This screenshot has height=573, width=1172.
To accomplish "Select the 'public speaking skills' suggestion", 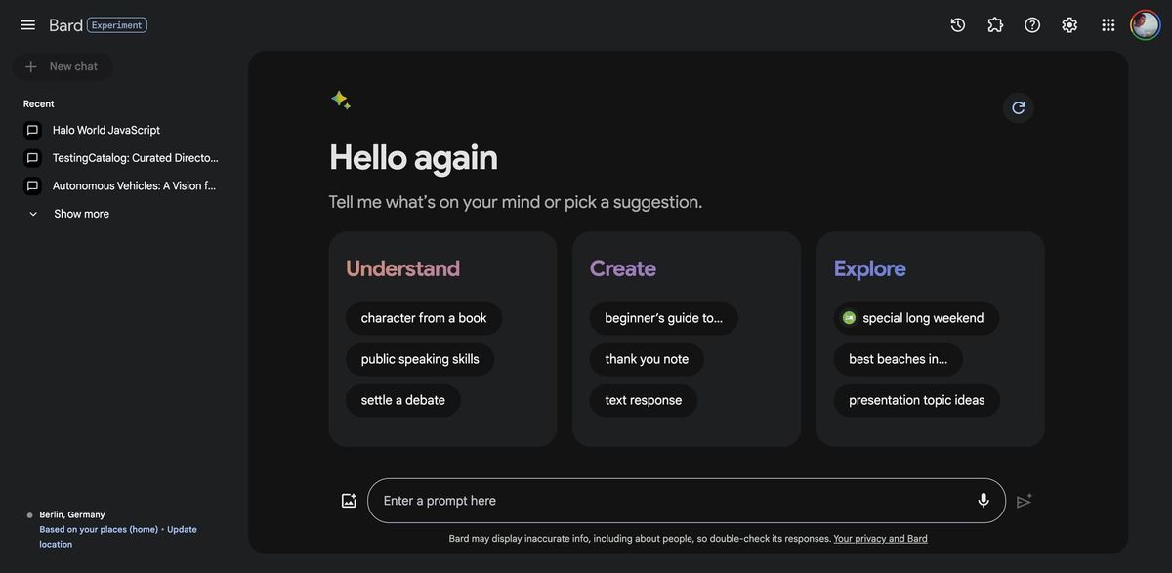I will point(420,359).
